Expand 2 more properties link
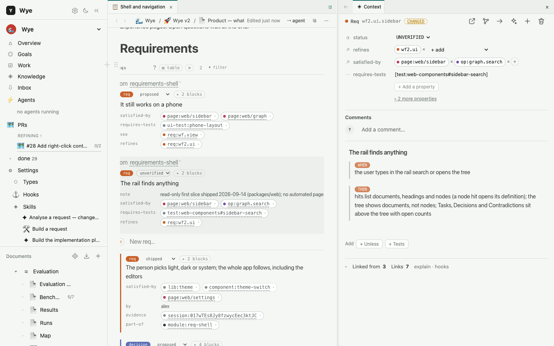 pos(415,99)
